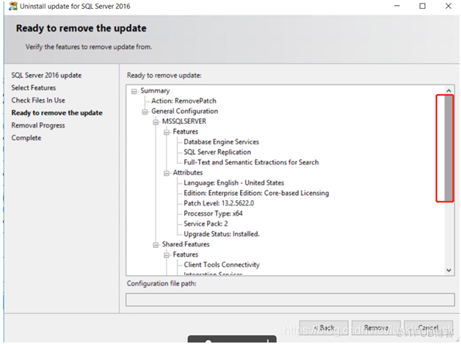Collapse the MSSQLSERVER node
The height and width of the screenshot is (344, 461).
click(156, 122)
